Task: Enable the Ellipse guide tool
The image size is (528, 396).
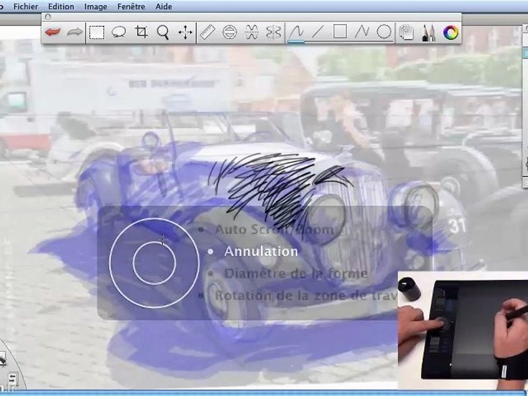Action: pos(230,32)
